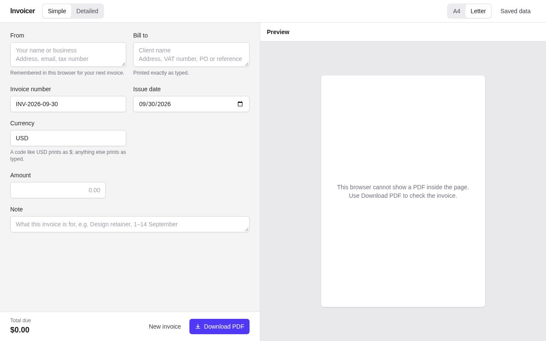The width and height of the screenshot is (546, 341).
Task: Open the calendar picker icon
Action: pos(240,104)
